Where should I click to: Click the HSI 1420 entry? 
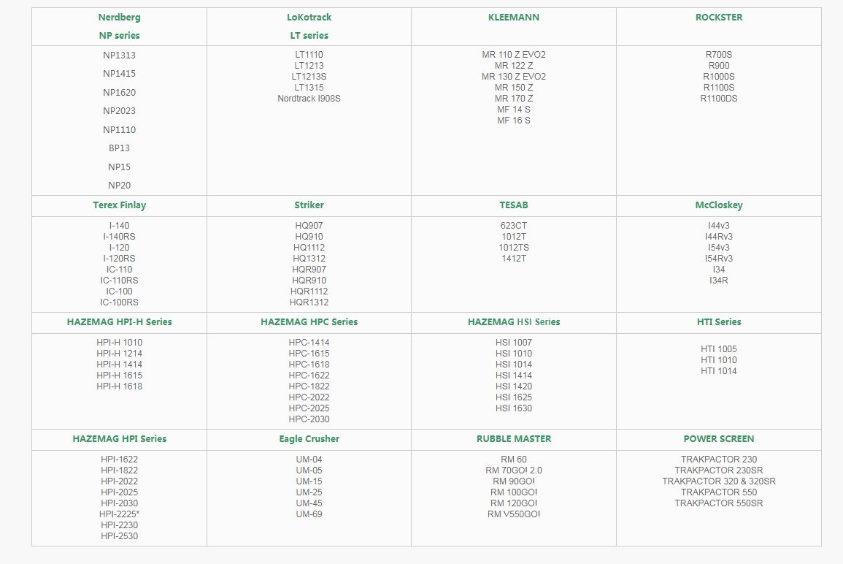click(513, 386)
